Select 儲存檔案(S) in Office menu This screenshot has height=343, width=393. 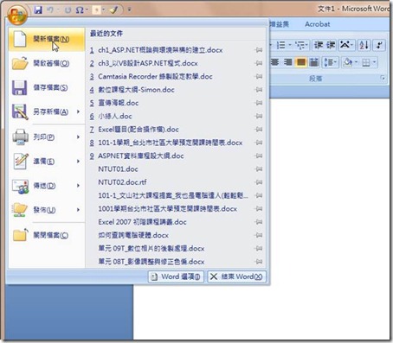pyautogui.click(x=47, y=87)
